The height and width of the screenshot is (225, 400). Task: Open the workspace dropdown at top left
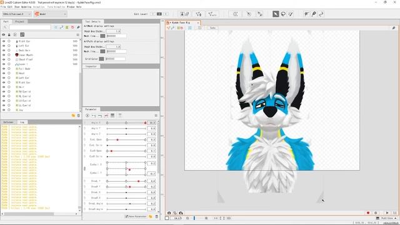click(17, 14)
